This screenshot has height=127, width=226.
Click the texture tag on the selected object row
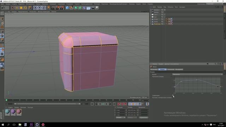(172, 24)
